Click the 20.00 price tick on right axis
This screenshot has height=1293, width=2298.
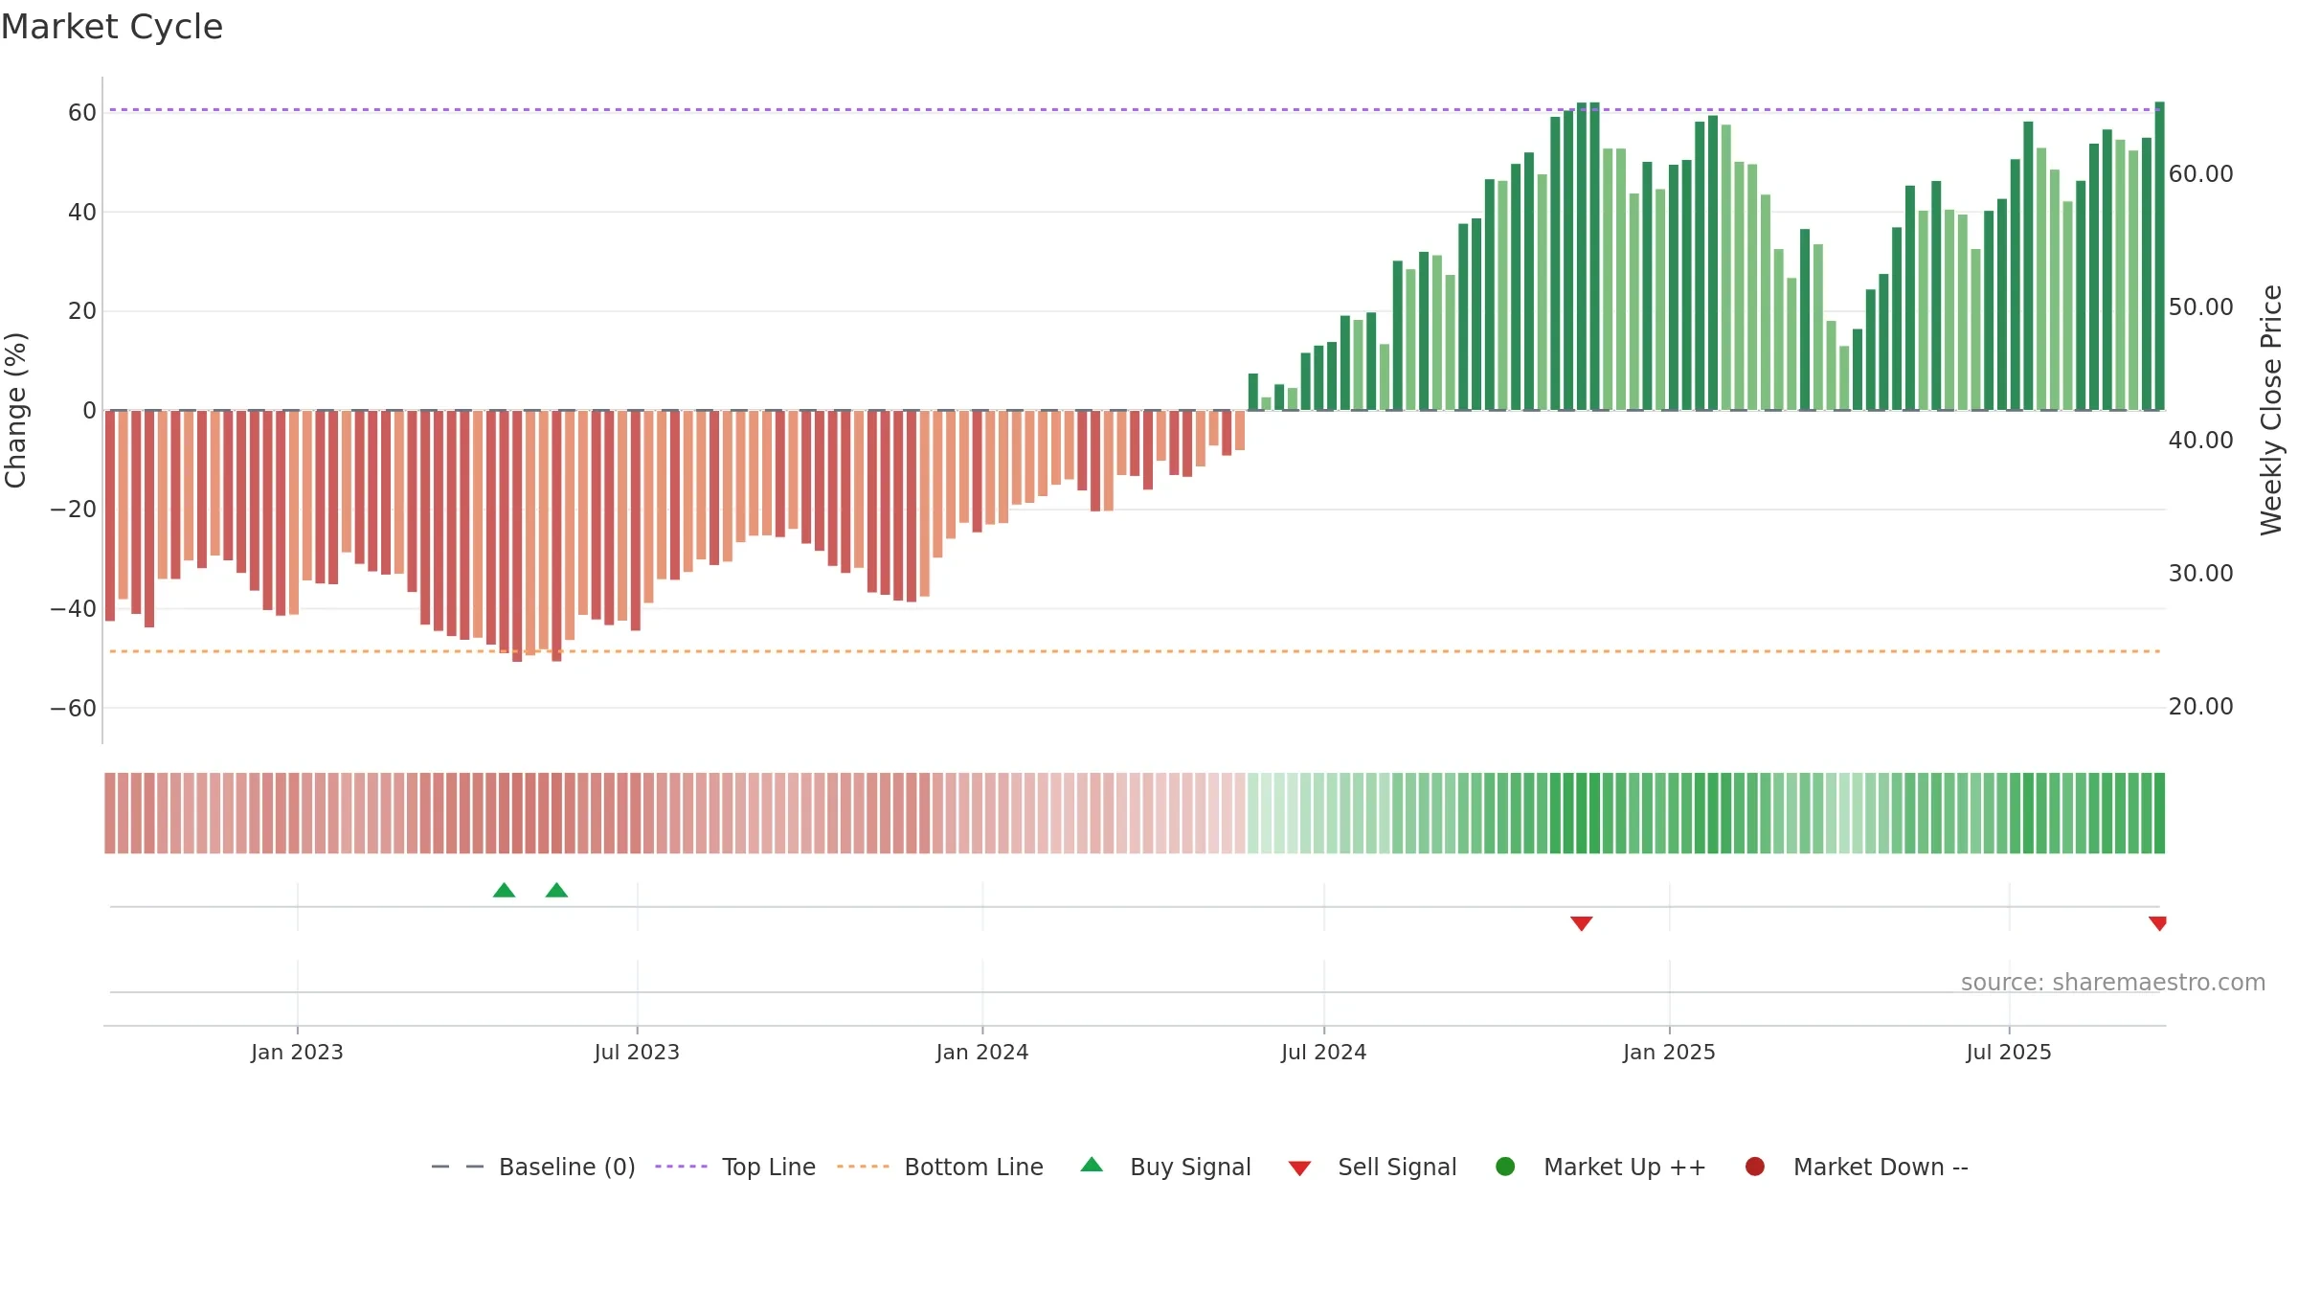pos(2201,706)
